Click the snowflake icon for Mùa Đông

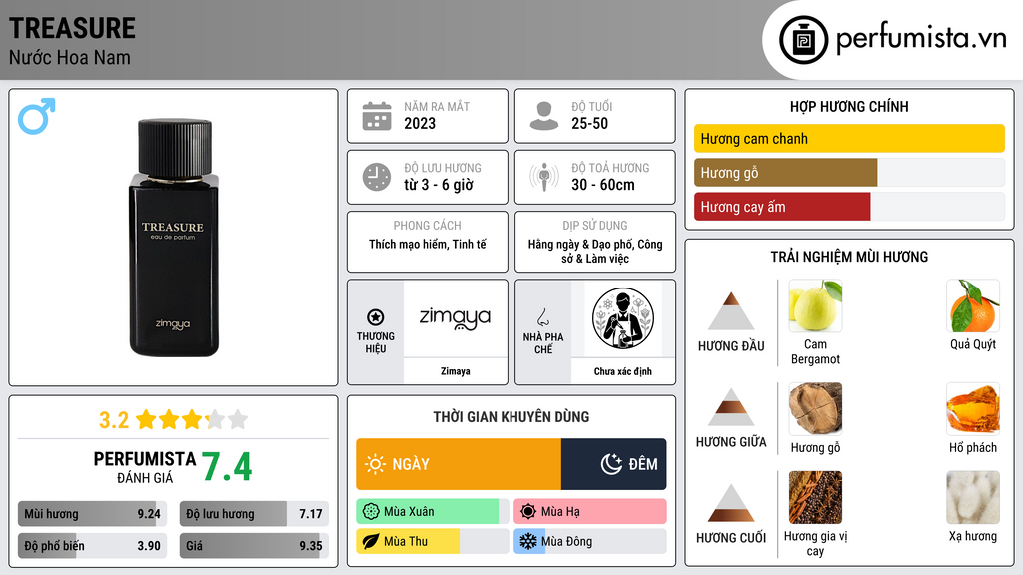pyautogui.click(x=528, y=541)
